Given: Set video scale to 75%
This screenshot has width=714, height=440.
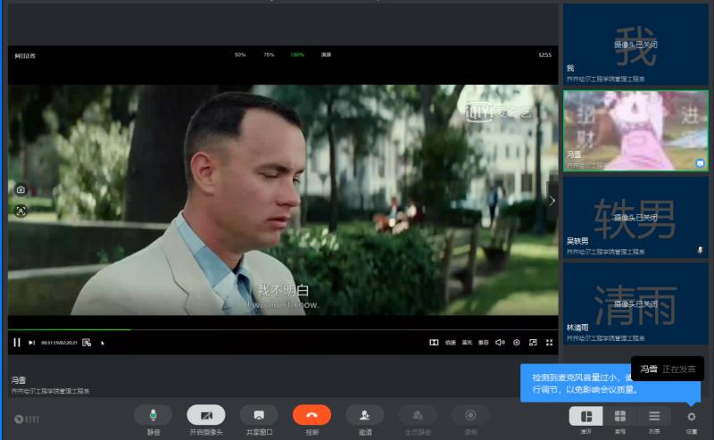Looking at the screenshot, I should [269, 54].
